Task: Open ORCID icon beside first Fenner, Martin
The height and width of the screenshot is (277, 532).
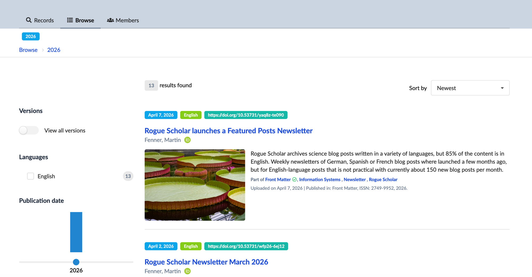Action: [188, 140]
